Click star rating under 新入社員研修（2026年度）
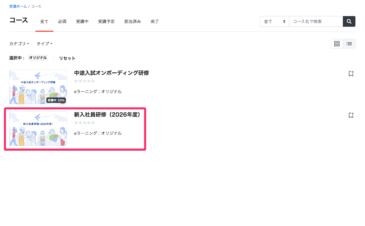Screen dimensions: 365x226 click(x=84, y=123)
